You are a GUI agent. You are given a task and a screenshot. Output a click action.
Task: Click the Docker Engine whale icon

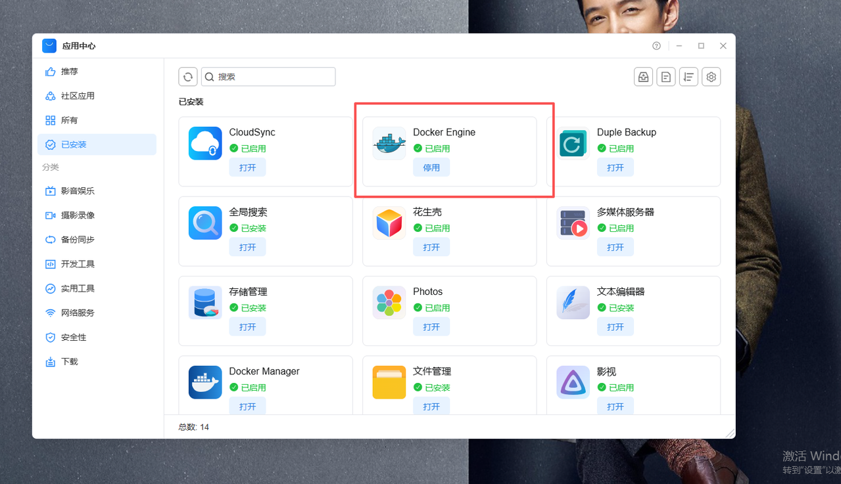(389, 143)
